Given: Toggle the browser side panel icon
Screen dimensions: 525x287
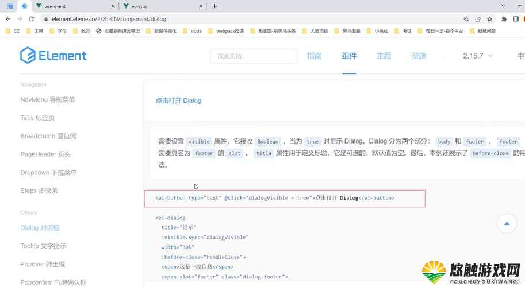Looking at the screenshot, I should point(516,19).
